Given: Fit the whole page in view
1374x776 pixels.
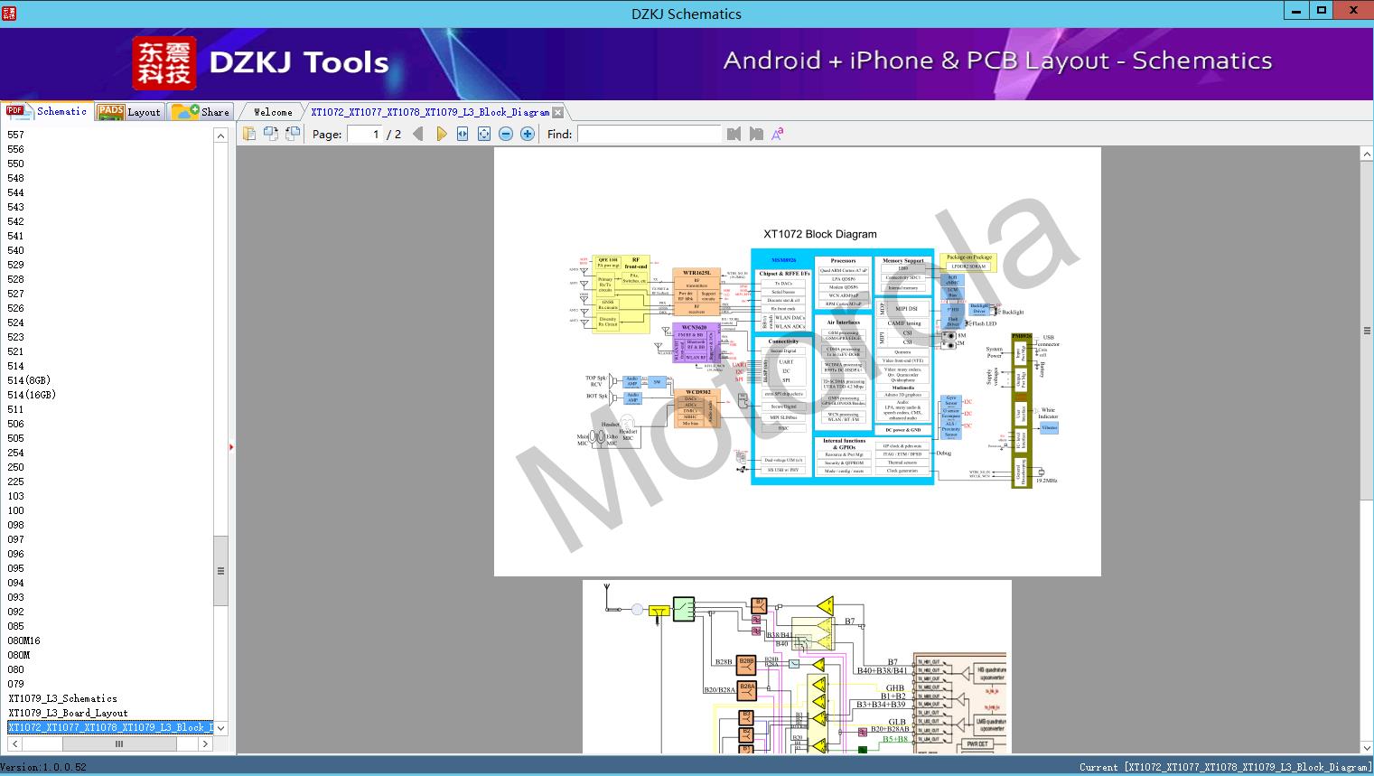Looking at the screenshot, I should coord(484,134).
